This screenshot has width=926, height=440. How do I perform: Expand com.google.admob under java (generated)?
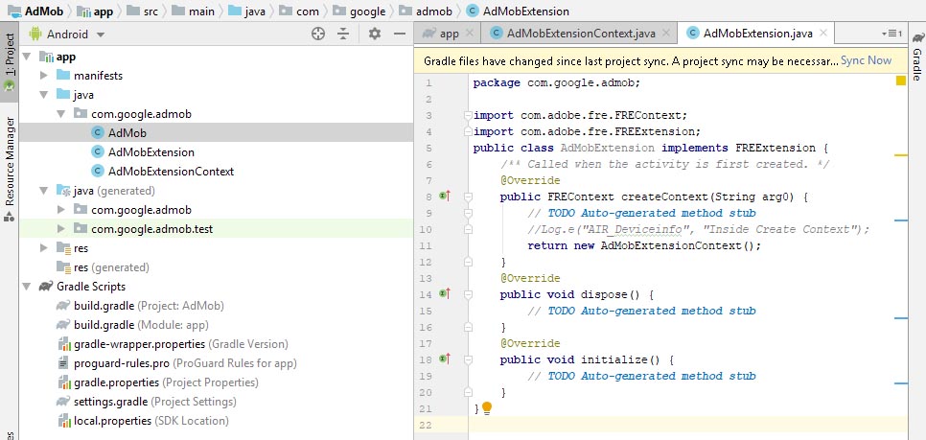60,210
